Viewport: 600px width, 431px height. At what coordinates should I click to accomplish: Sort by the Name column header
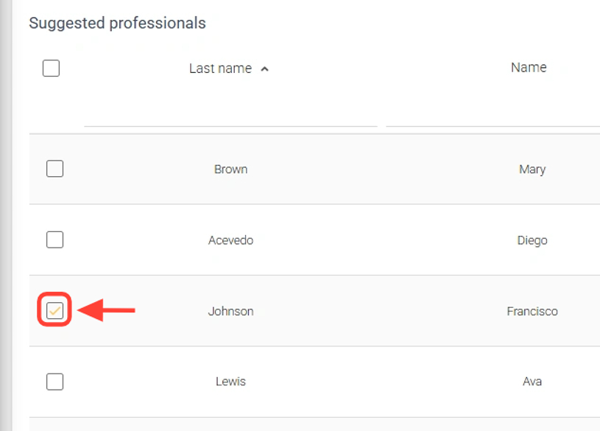pos(529,67)
